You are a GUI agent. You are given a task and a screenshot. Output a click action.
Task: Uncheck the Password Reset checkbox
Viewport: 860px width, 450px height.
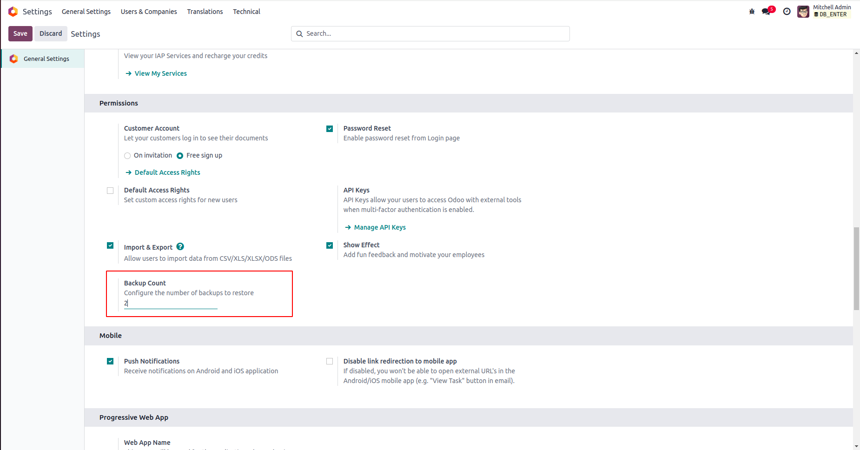330,129
